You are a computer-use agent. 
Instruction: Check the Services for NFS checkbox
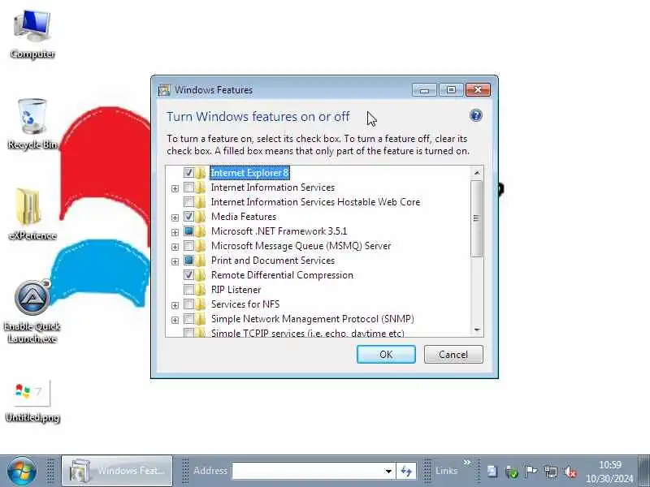pyautogui.click(x=188, y=304)
